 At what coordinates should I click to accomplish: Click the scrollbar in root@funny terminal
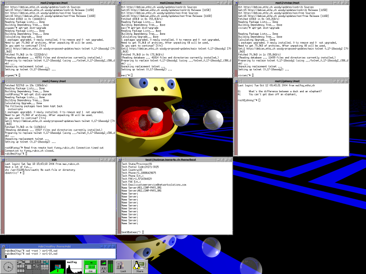click(x=3, y=120)
